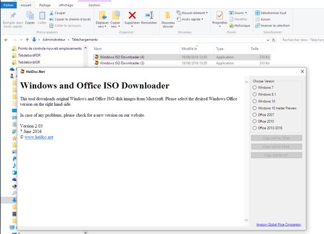The width and height of the screenshot is (324, 234).
Task: Open the www.heidoc.net link
Action: 39,137
